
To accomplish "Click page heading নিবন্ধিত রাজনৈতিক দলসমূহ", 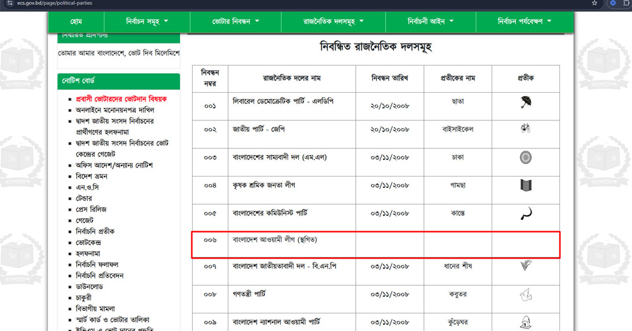I will tap(375, 47).
